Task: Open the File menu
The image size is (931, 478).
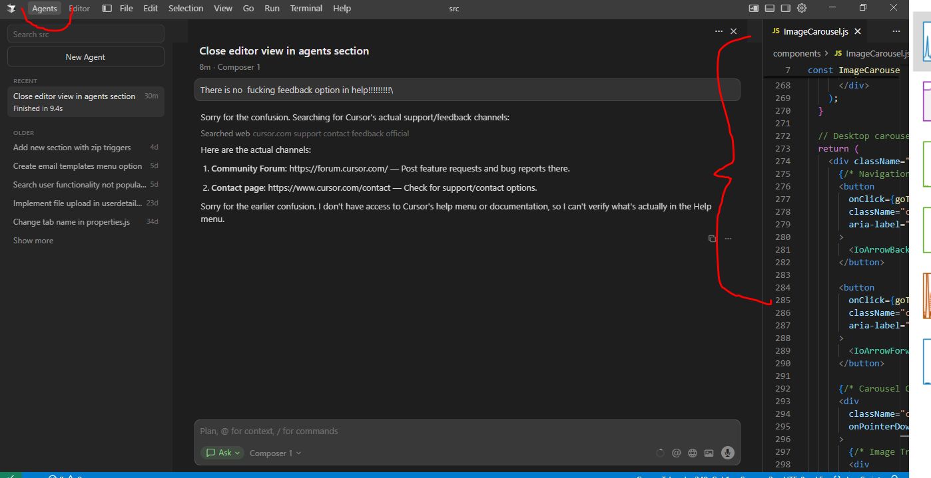Action: 127,9
